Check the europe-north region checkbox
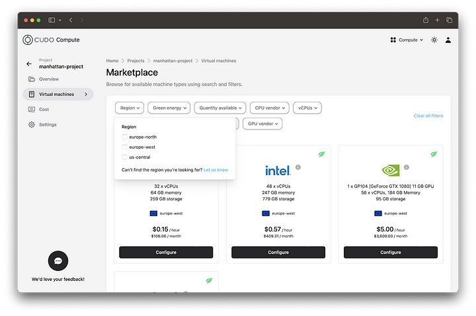Viewport: 476px width, 316px height. pyautogui.click(x=124, y=137)
